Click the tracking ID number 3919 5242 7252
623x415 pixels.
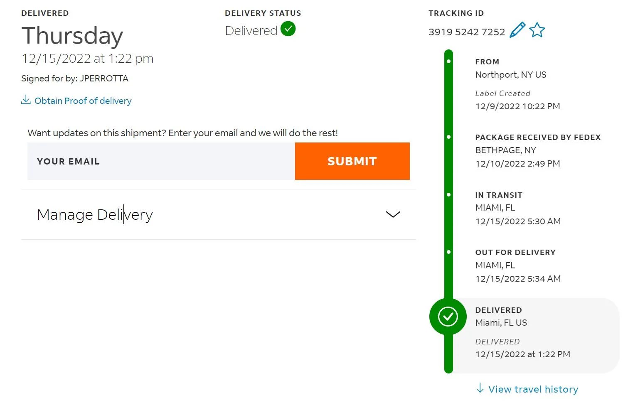[466, 32]
